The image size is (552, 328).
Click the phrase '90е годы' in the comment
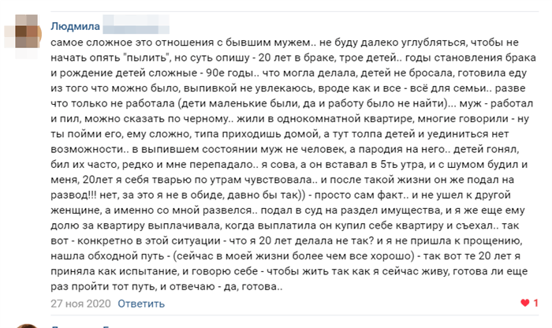[x=229, y=73]
